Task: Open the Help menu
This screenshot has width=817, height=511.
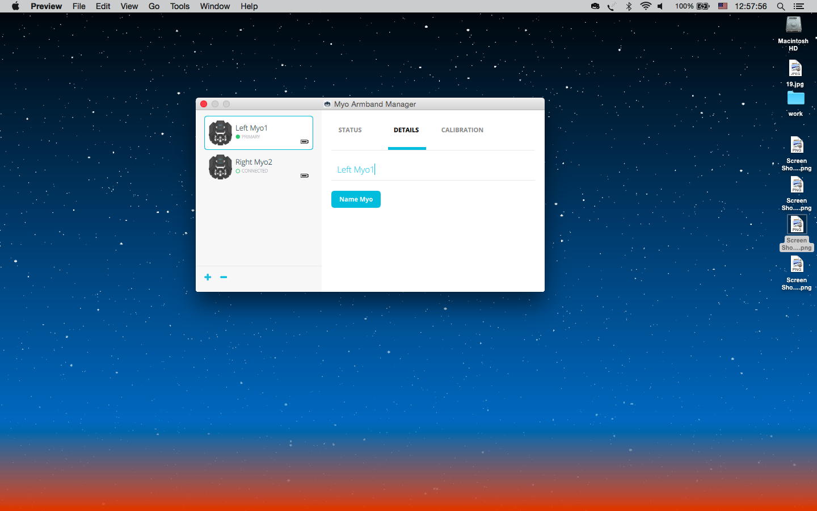Action: pos(249,6)
